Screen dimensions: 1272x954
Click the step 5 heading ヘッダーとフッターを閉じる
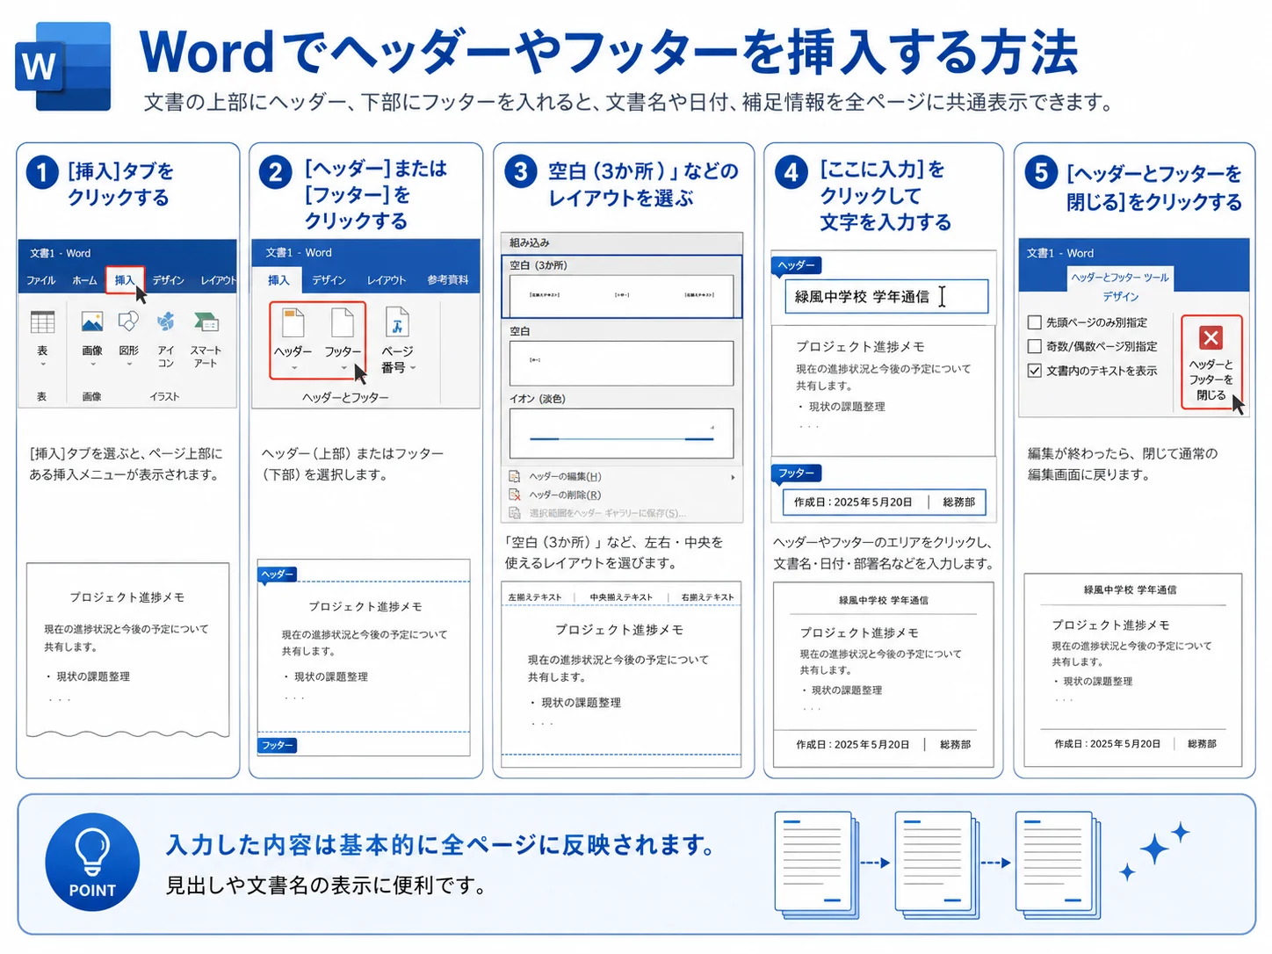[x=1154, y=188]
